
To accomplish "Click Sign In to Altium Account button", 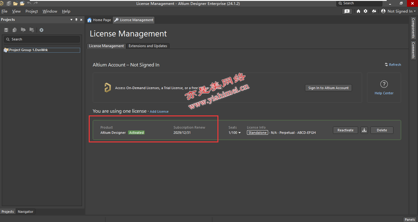I will click(328, 88).
